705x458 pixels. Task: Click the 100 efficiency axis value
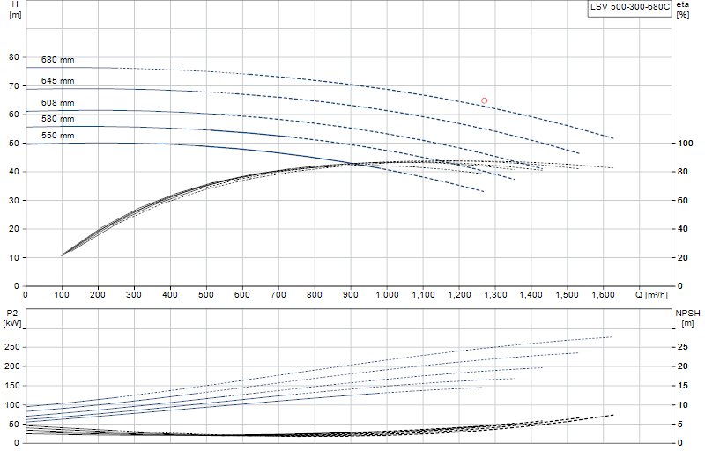pos(686,144)
